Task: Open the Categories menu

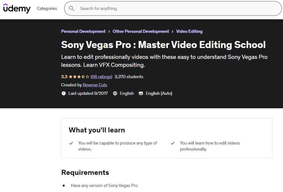Action: 47,8
